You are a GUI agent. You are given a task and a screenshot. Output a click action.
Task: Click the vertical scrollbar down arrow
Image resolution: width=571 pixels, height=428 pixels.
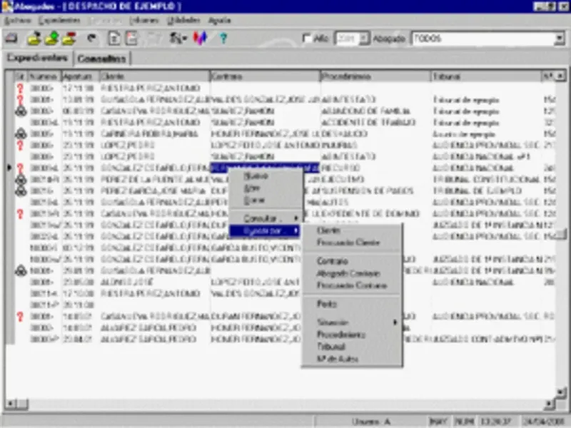(x=561, y=392)
